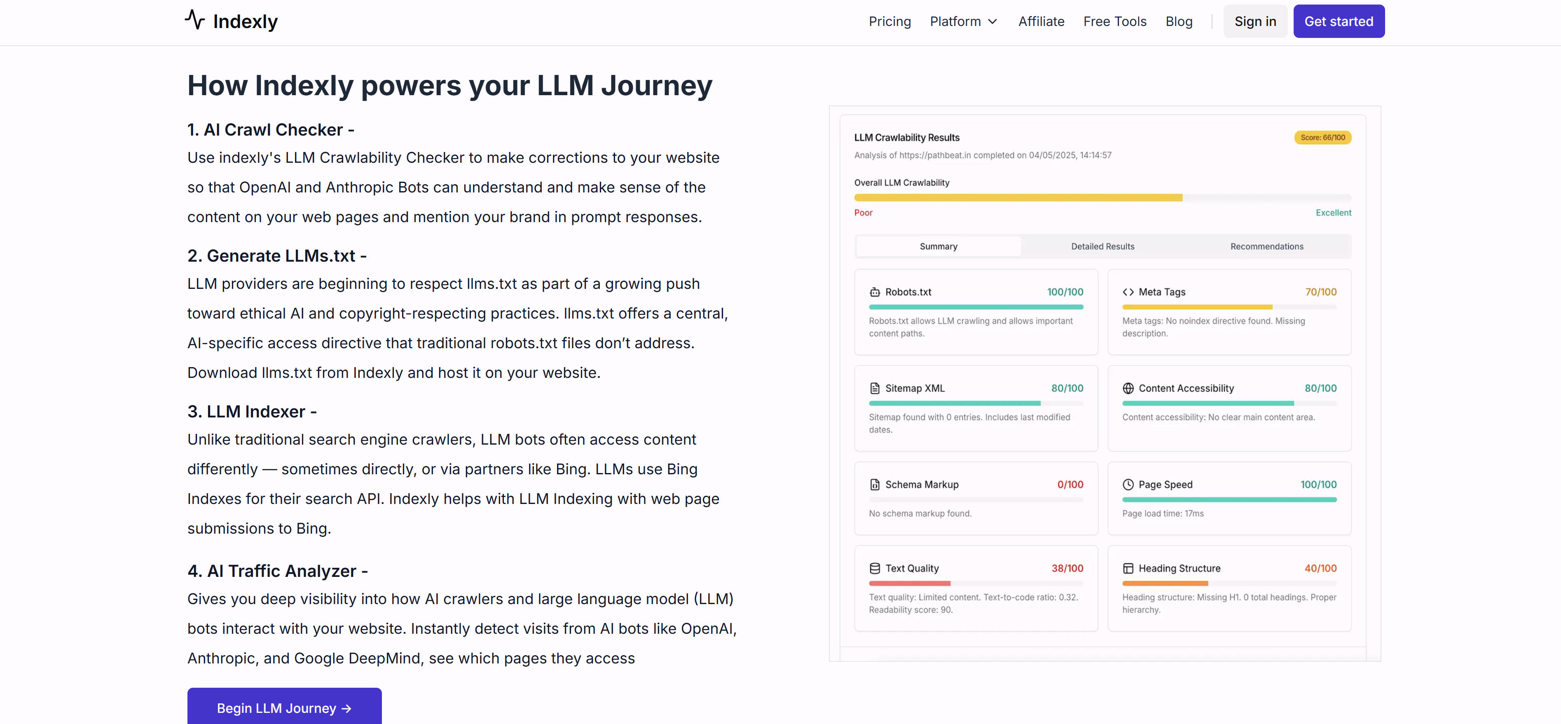Image resolution: width=1561 pixels, height=724 pixels.
Task: Click the Meta Tags code brackets icon
Action: [1128, 292]
